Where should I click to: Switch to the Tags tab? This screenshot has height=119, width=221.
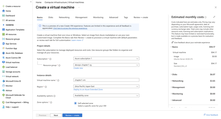pyautogui.click(x=126, y=17)
